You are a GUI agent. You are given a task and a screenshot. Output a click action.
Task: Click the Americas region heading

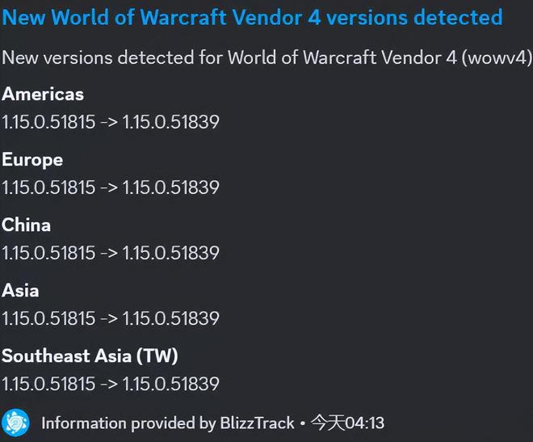click(x=43, y=95)
